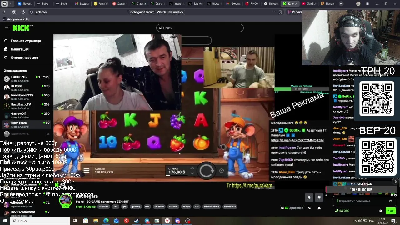Screen dimensions: 400x225
Task: Open volume control in system tray
Action: click(x=360, y=221)
